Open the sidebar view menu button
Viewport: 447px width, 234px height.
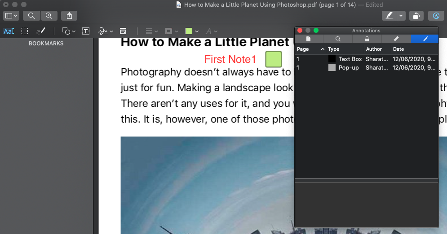11,16
